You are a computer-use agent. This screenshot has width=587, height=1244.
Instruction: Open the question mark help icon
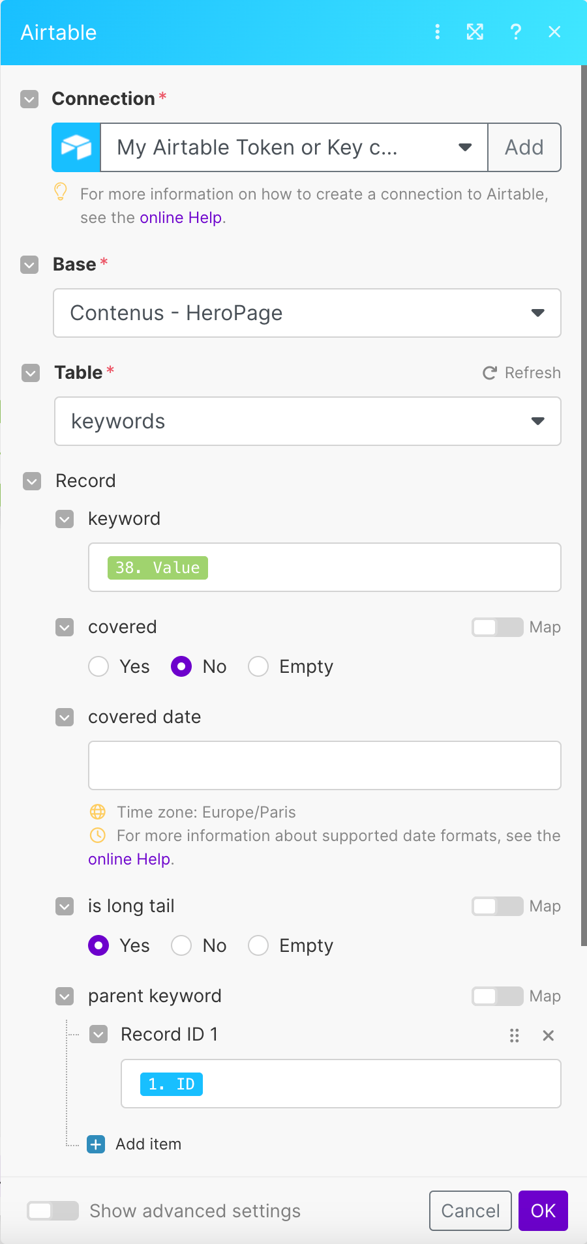tap(515, 32)
